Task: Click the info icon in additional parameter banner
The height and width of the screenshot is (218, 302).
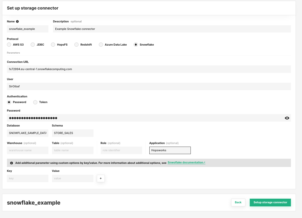Action: [11, 163]
